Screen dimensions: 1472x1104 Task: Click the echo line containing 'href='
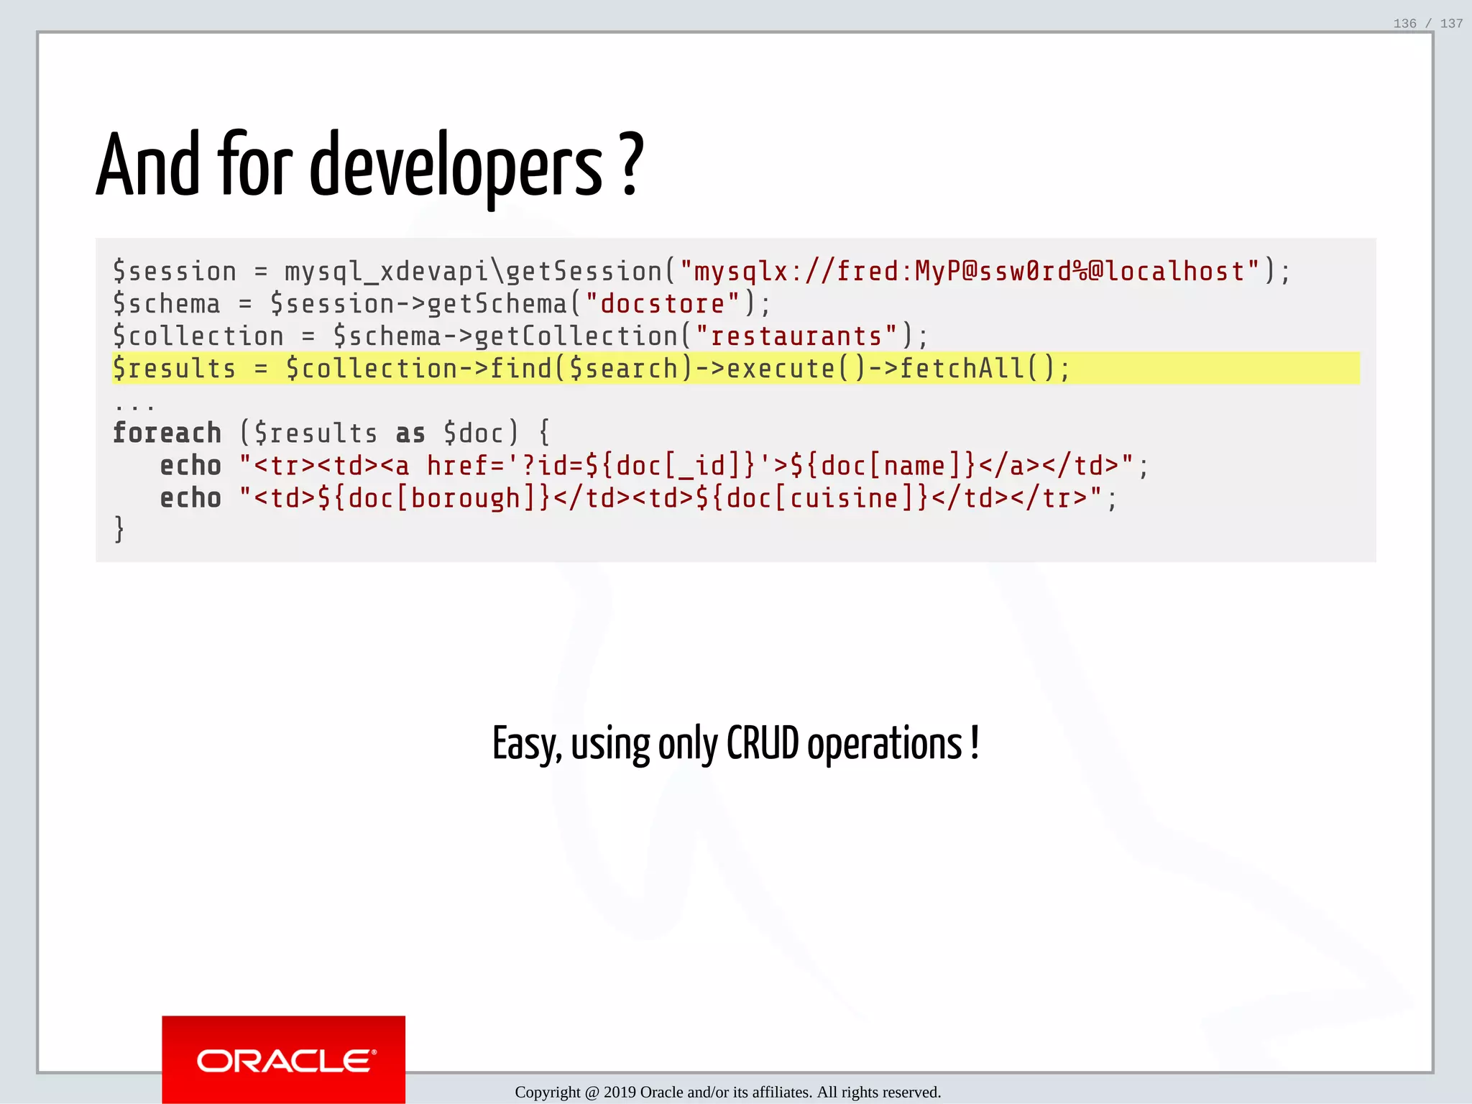point(654,466)
